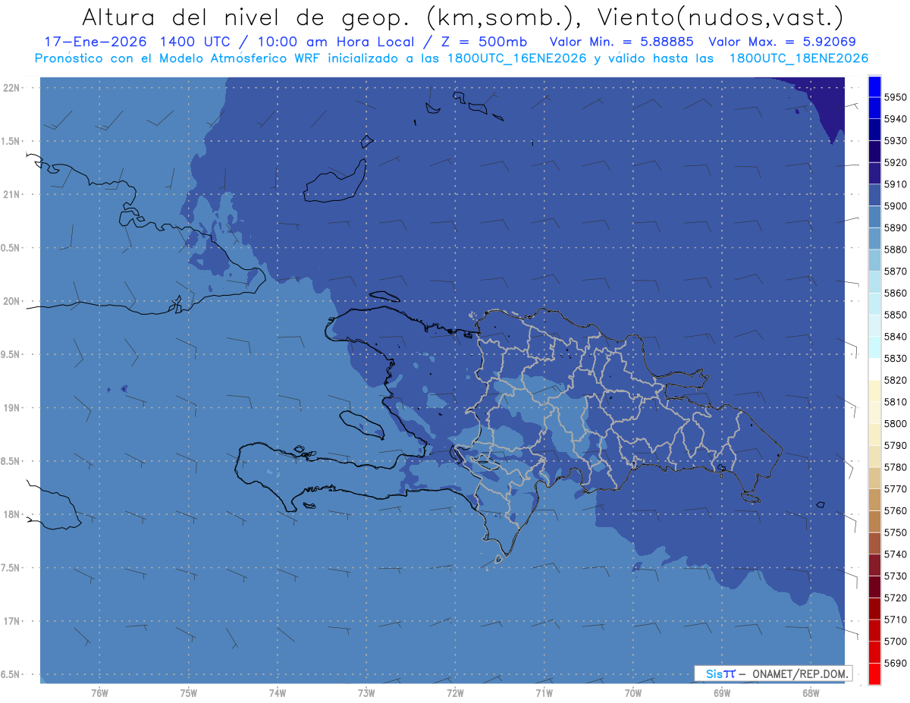Click the '21N' latitude label
Viewport: 910px width, 703px height.
click(x=13, y=194)
